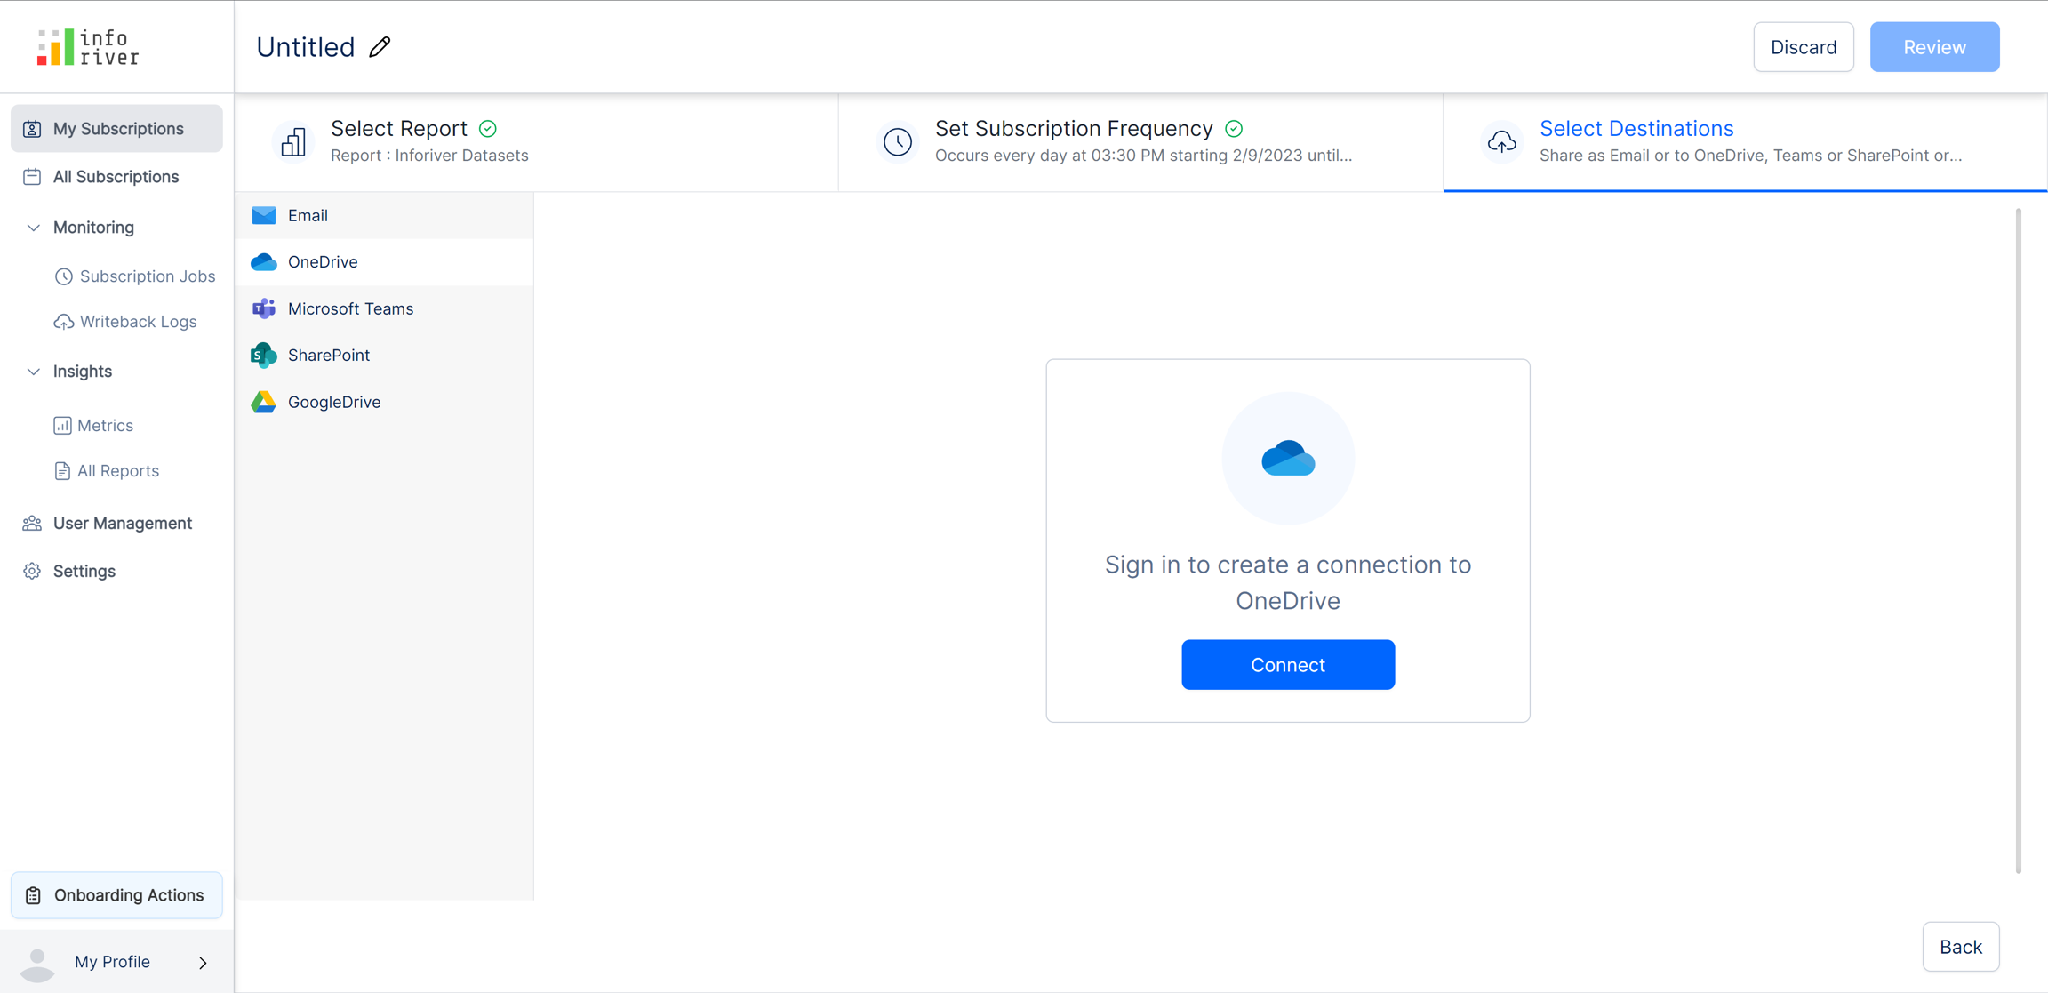The width and height of the screenshot is (2048, 993).
Task: Collapse the Insights section chevron
Action: click(x=34, y=372)
